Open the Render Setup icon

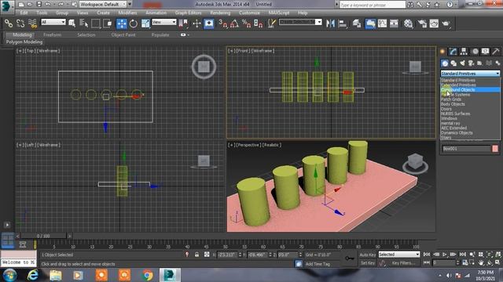pyautogui.click(x=422, y=23)
